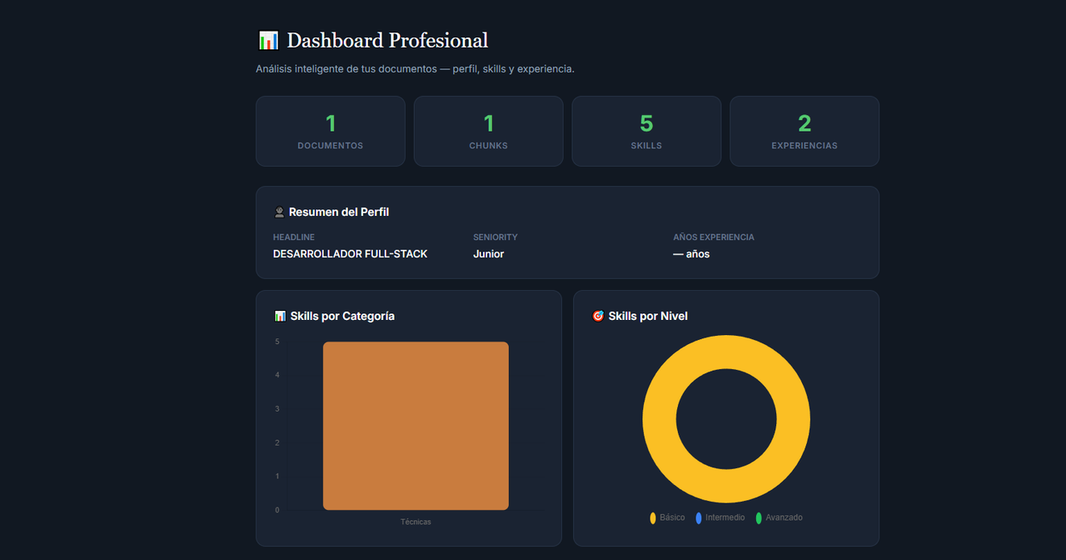Viewport: 1066px width, 560px height.
Task: Click the y-axis value 5 on the bar chart
Action: click(277, 342)
